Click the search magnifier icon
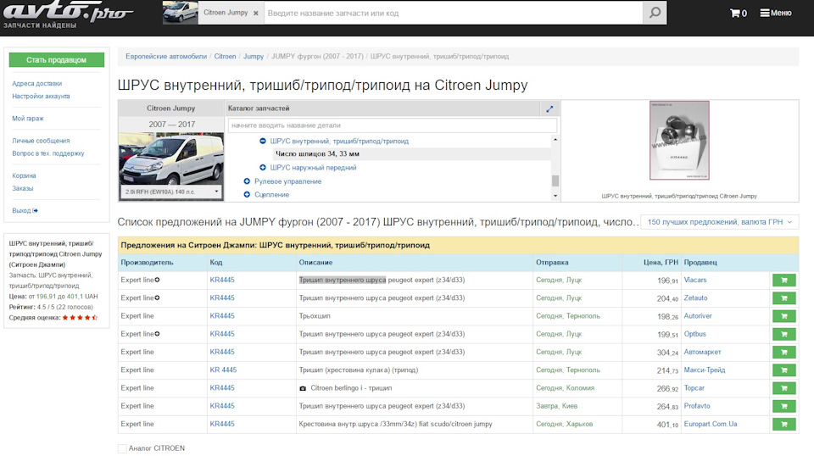 coord(655,13)
